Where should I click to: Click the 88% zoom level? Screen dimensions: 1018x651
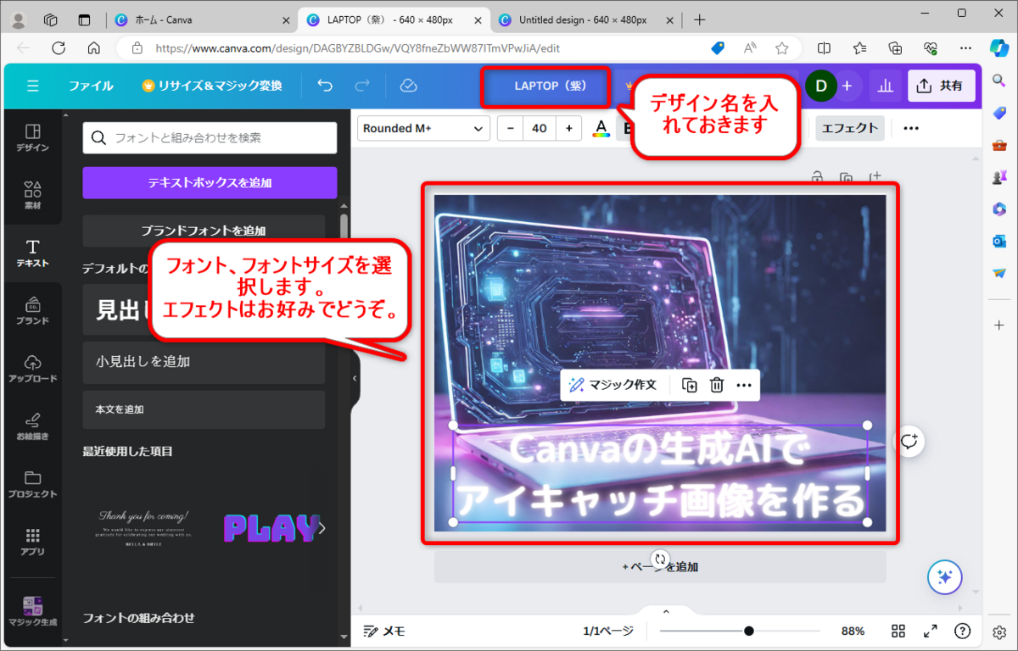pyautogui.click(x=853, y=631)
